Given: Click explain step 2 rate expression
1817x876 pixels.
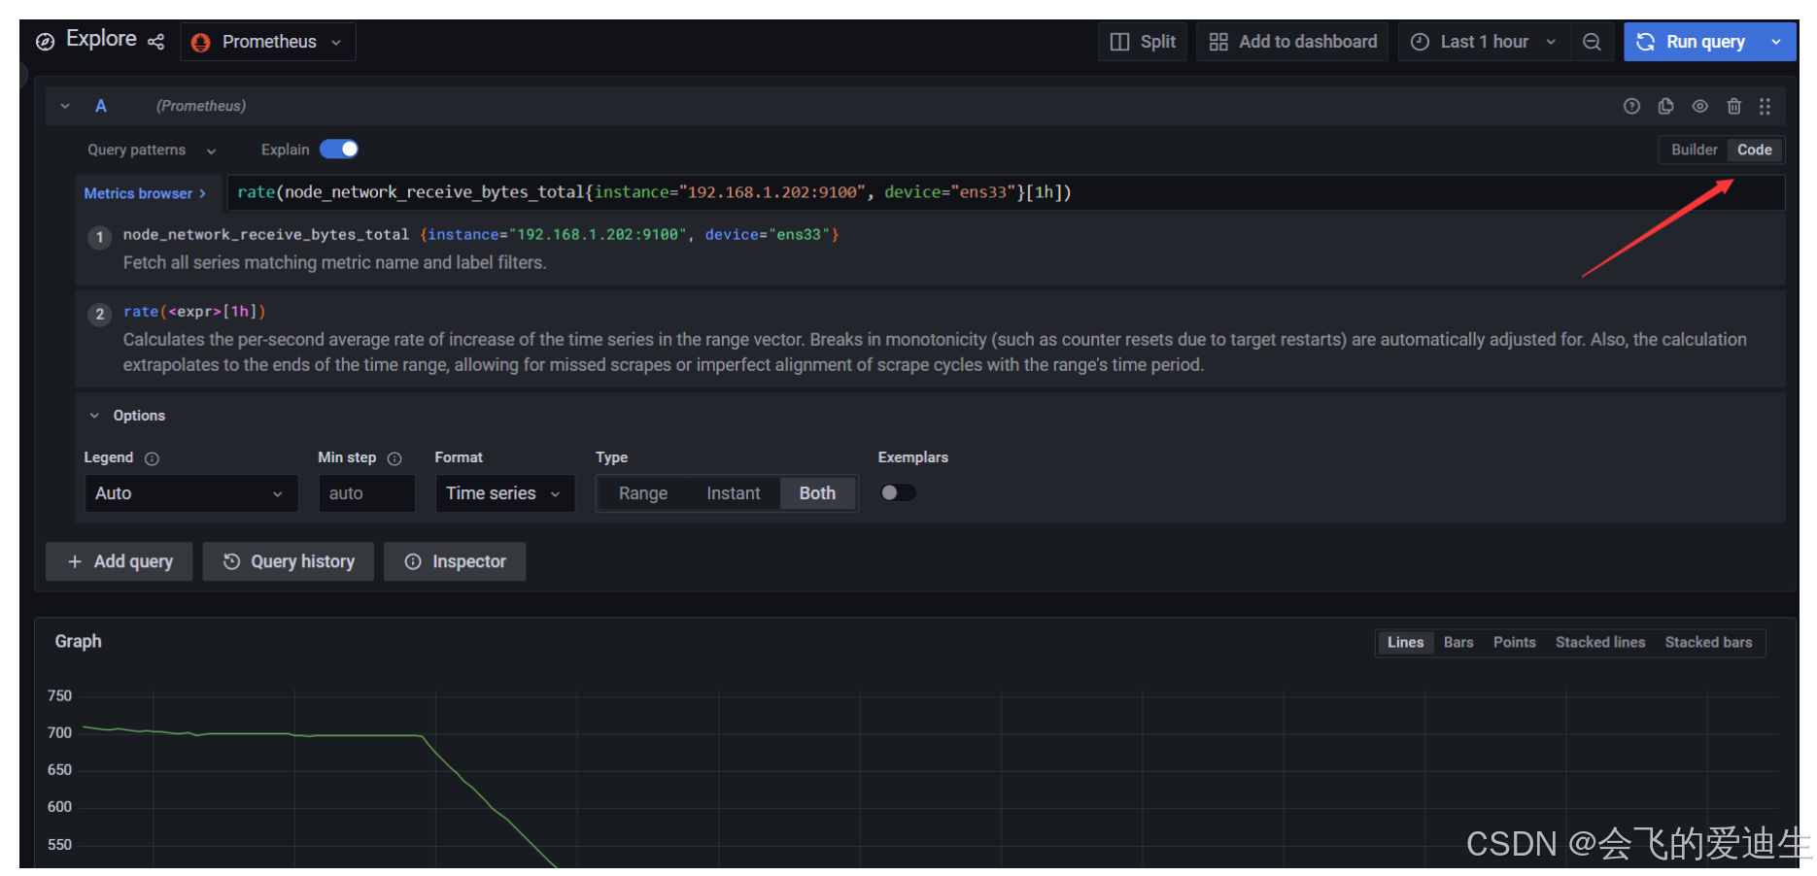Looking at the screenshot, I should coord(194,311).
